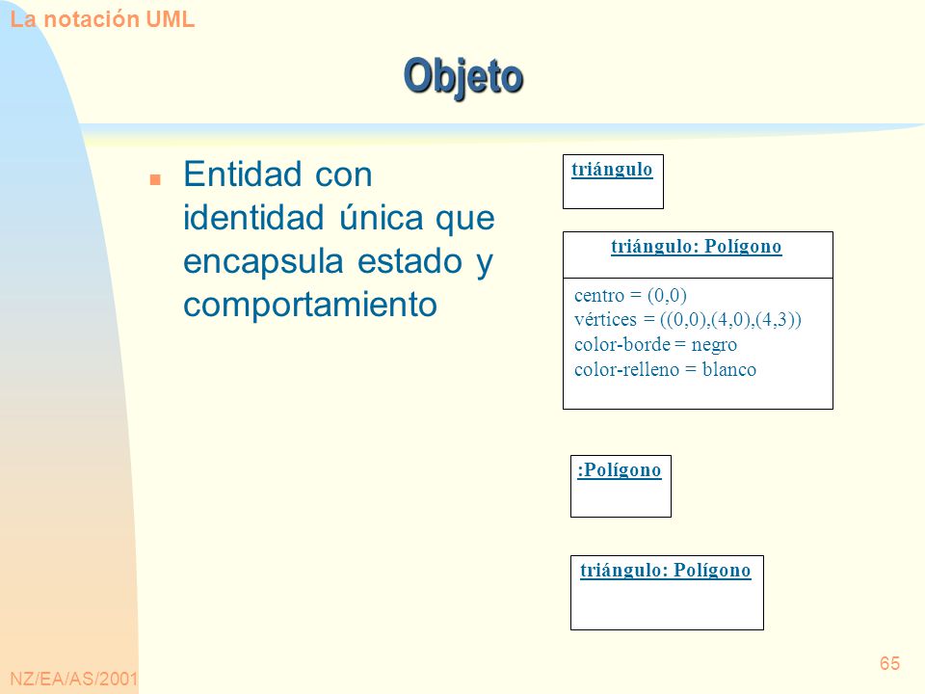Select the small object box labeled "triángulo"
Image resolution: width=925 pixels, height=694 pixels.
613,182
